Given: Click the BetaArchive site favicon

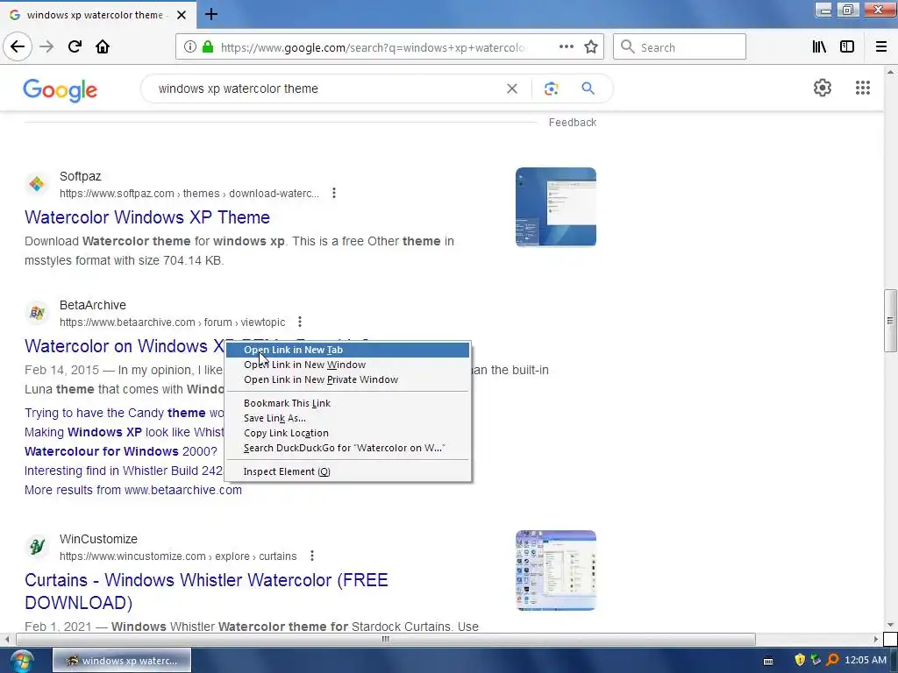Looking at the screenshot, I should coord(37,313).
